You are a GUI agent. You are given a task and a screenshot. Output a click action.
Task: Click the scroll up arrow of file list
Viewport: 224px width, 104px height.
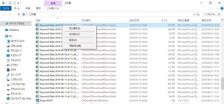[222, 20]
